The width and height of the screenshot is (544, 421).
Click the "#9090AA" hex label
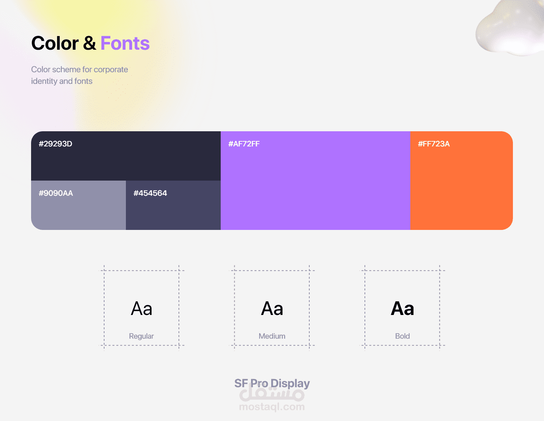click(56, 193)
